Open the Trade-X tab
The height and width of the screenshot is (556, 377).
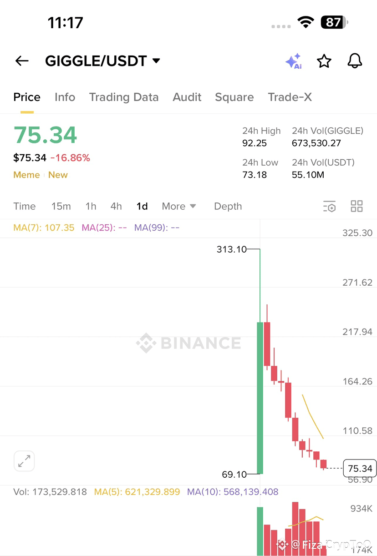pyautogui.click(x=290, y=97)
